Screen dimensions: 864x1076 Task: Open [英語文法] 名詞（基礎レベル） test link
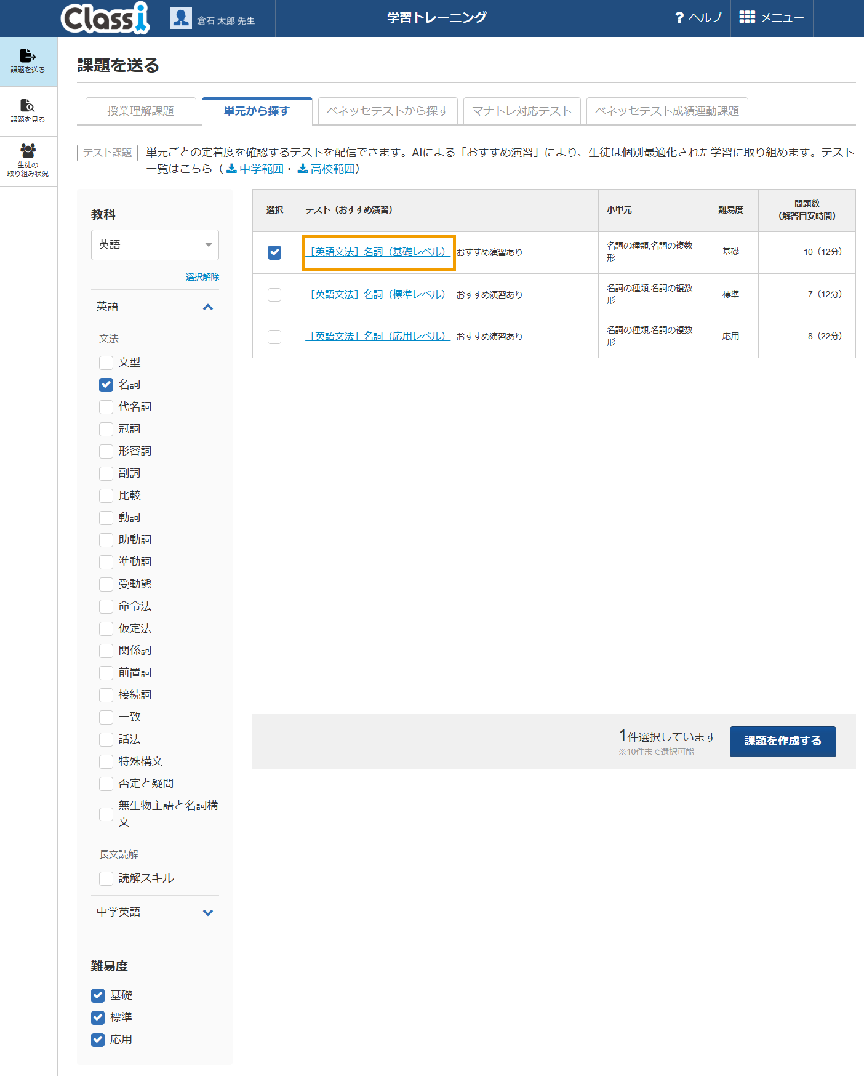378,252
